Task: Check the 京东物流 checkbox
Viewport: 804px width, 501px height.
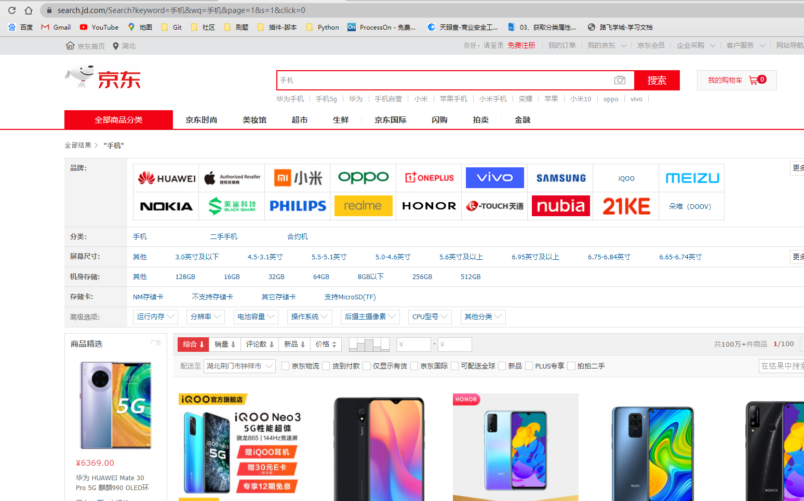Action: 285,366
